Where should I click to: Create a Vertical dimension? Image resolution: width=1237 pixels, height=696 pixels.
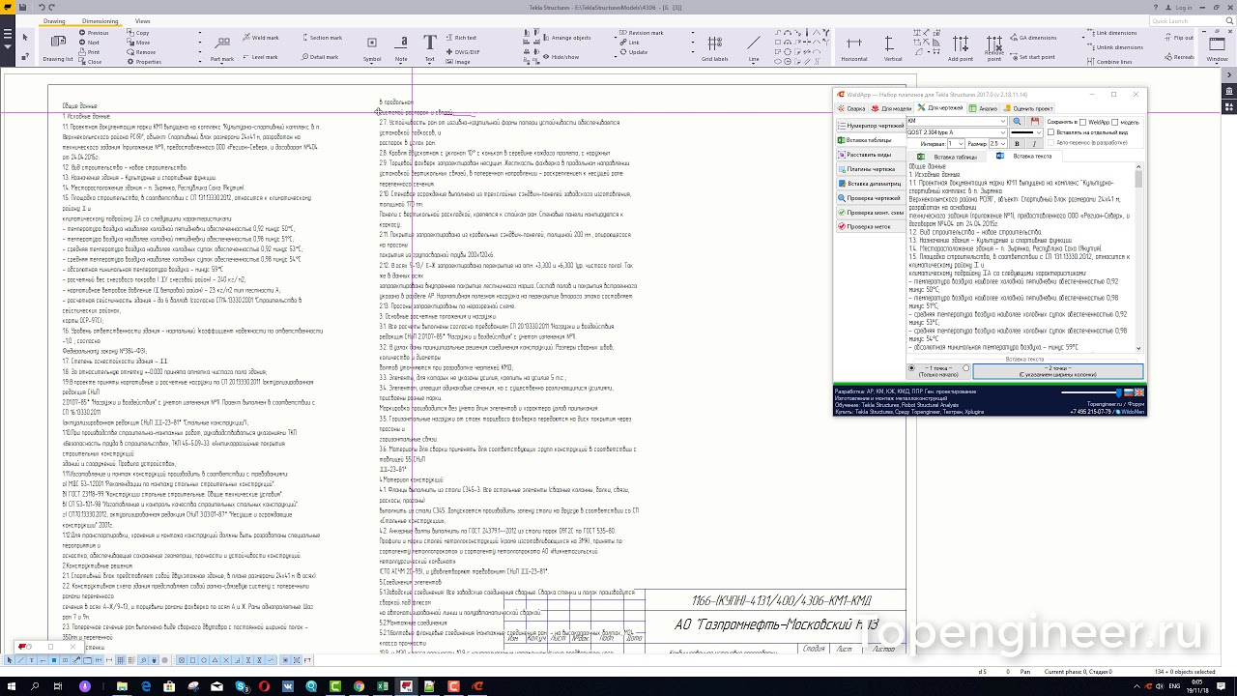pos(893,48)
